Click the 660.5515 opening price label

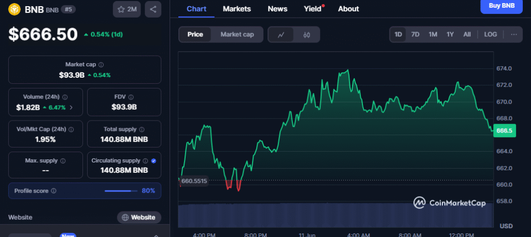[x=194, y=181]
